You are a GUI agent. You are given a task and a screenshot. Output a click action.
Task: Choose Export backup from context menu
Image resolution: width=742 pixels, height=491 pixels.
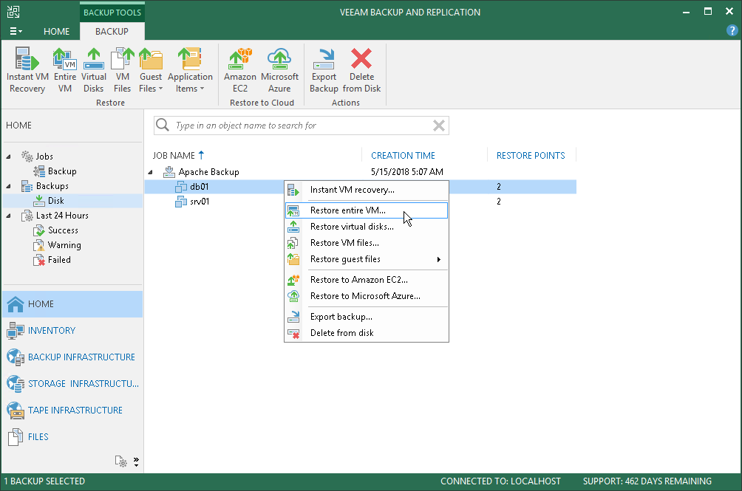point(367,317)
